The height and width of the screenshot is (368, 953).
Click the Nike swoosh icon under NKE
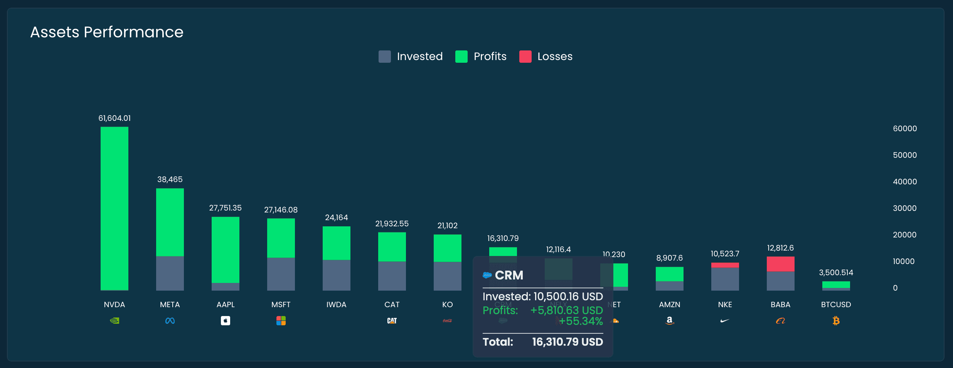(x=725, y=321)
